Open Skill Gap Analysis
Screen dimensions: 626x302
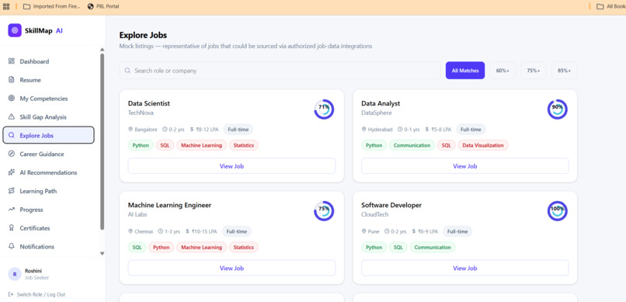pyautogui.click(x=49, y=117)
